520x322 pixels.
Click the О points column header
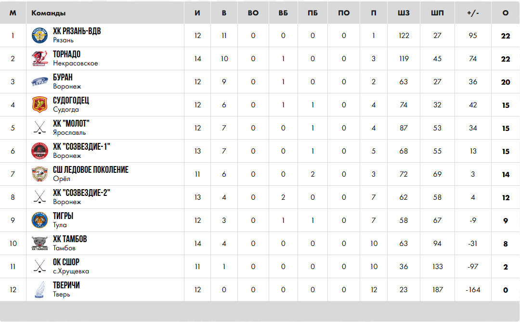point(505,13)
